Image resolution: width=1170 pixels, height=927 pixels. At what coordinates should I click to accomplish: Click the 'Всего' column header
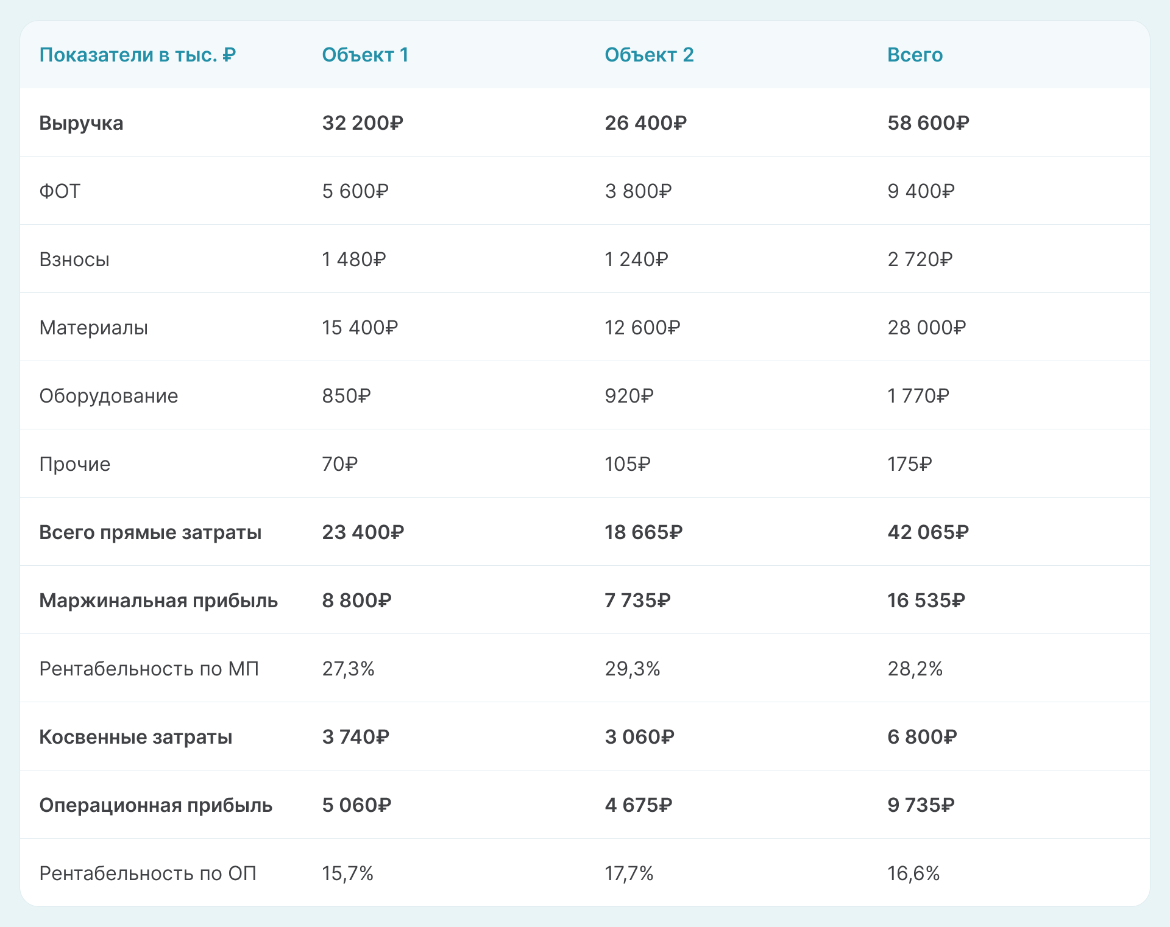pyautogui.click(x=915, y=55)
